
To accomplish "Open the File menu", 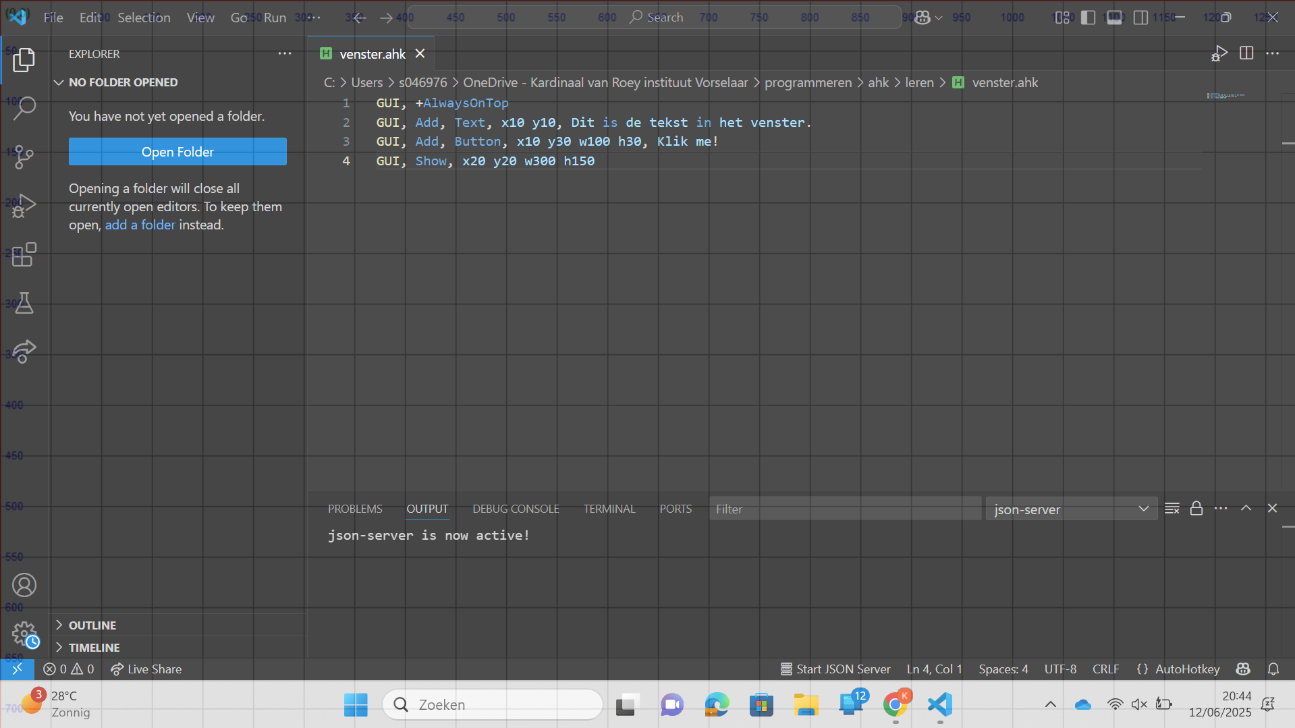I will [53, 18].
